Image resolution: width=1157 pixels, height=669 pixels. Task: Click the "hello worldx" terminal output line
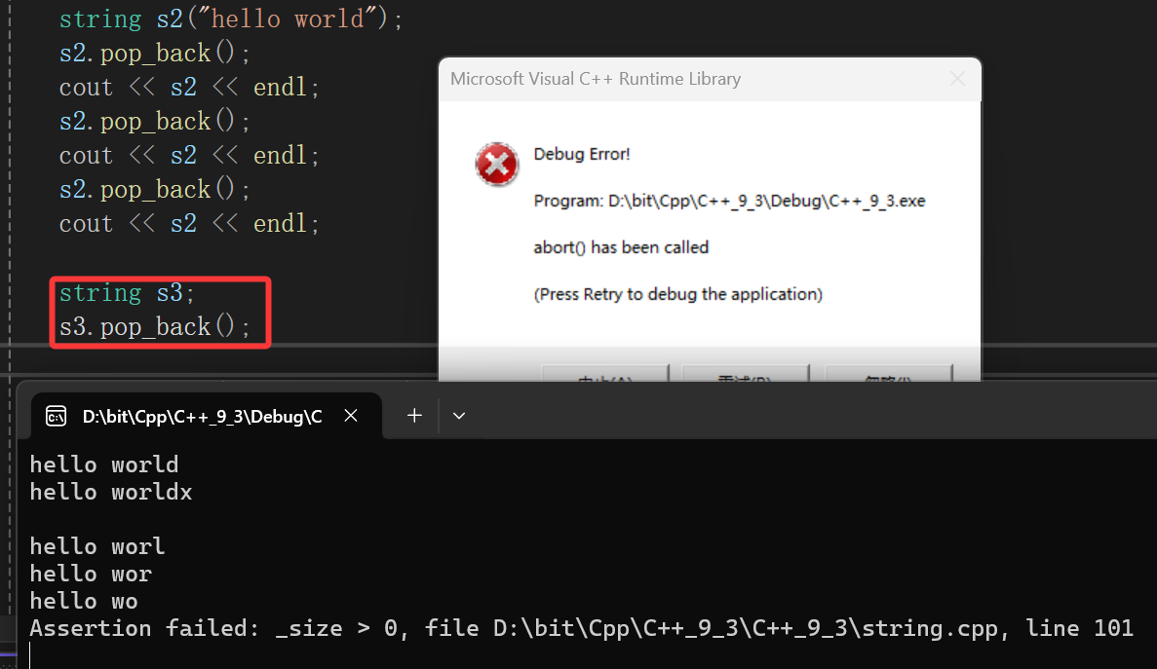pyautogui.click(x=111, y=492)
